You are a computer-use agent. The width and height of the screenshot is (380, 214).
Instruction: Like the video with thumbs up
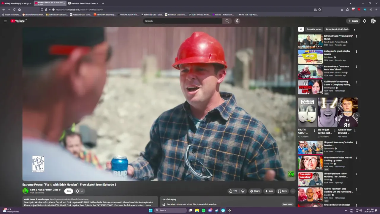[233, 191]
